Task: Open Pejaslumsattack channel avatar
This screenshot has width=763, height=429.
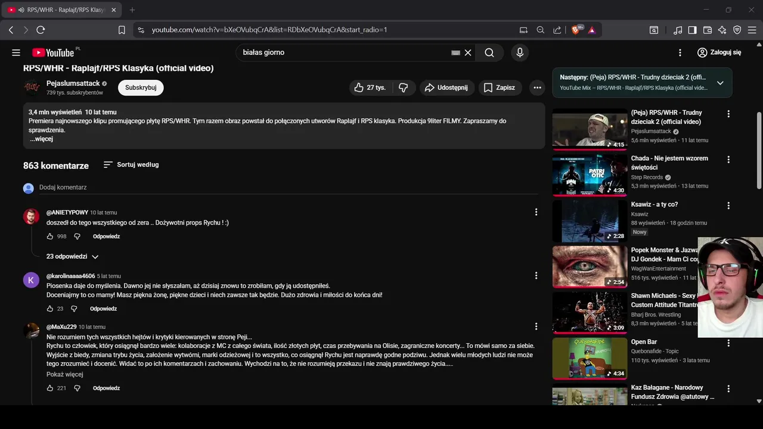Action: click(x=32, y=88)
